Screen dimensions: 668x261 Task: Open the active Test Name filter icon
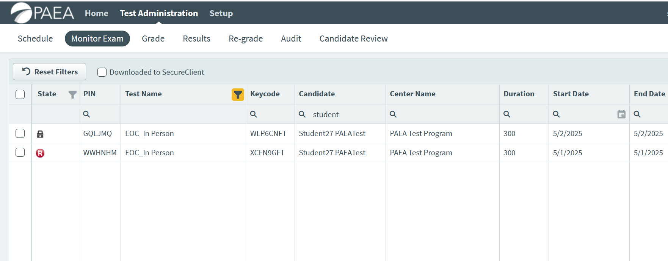coord(238,94)
